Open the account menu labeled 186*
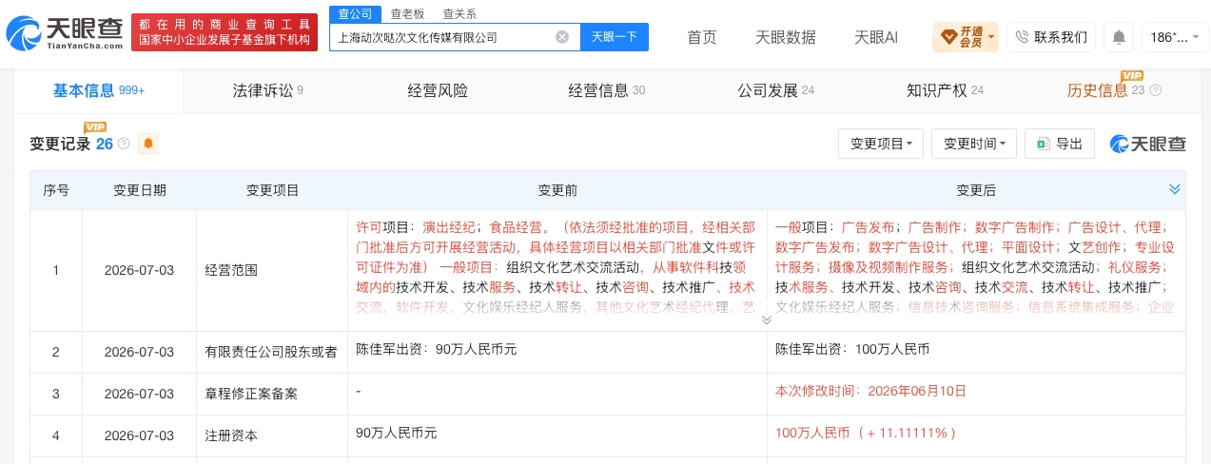This screenshot has width=1211, height=464. [1175, 37]
